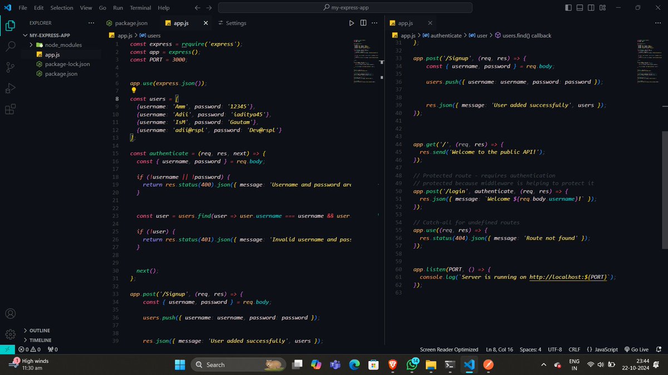Open the CRLF end-of-line selector
This screenshot has height=375, width=668.
pos(574,349)
